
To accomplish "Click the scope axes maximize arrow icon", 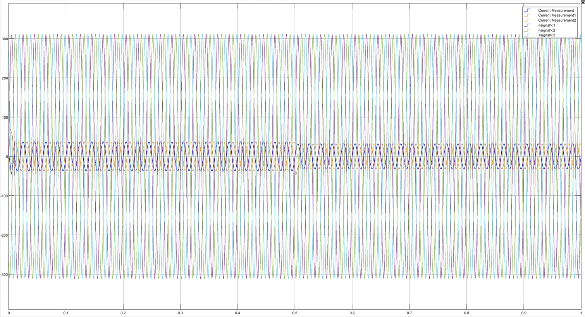I will 582,2.
